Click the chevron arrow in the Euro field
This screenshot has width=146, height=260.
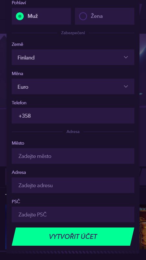pyautogui.click(x=126, y=86)
